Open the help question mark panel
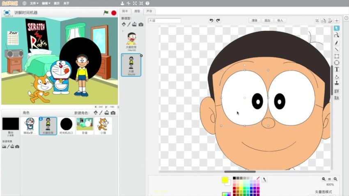Viewport: 349px width, 196px height. (346, 18)
